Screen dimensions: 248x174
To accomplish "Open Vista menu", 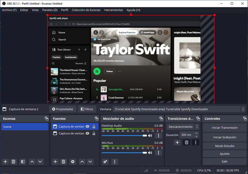I will [35, 10].
